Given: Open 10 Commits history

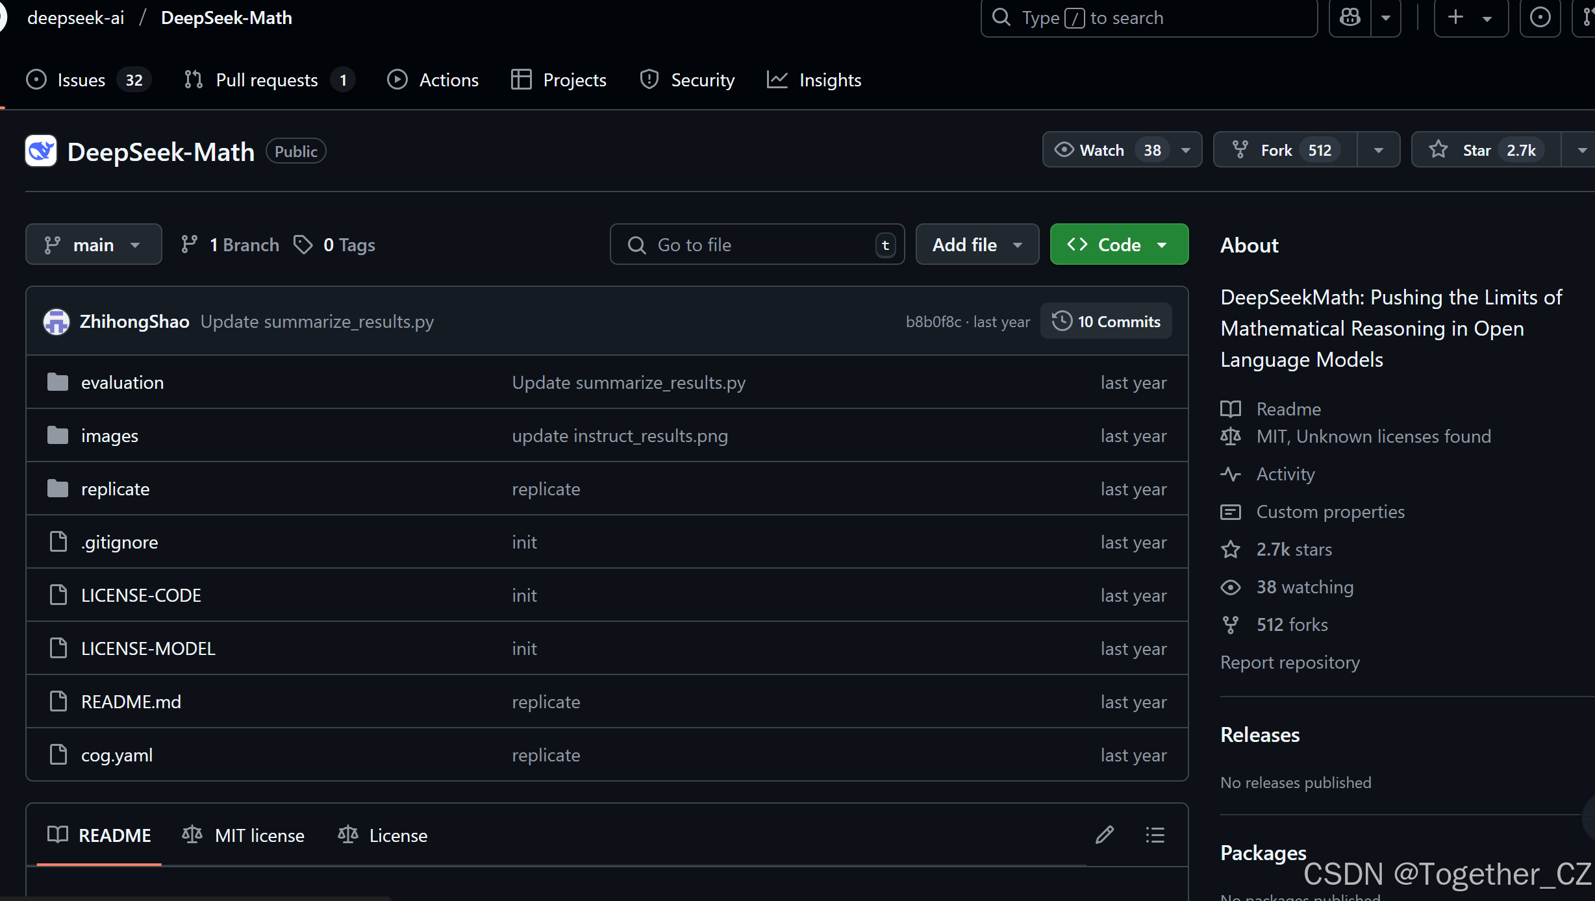Looking at the screenshot, I should coord(1106,321).
